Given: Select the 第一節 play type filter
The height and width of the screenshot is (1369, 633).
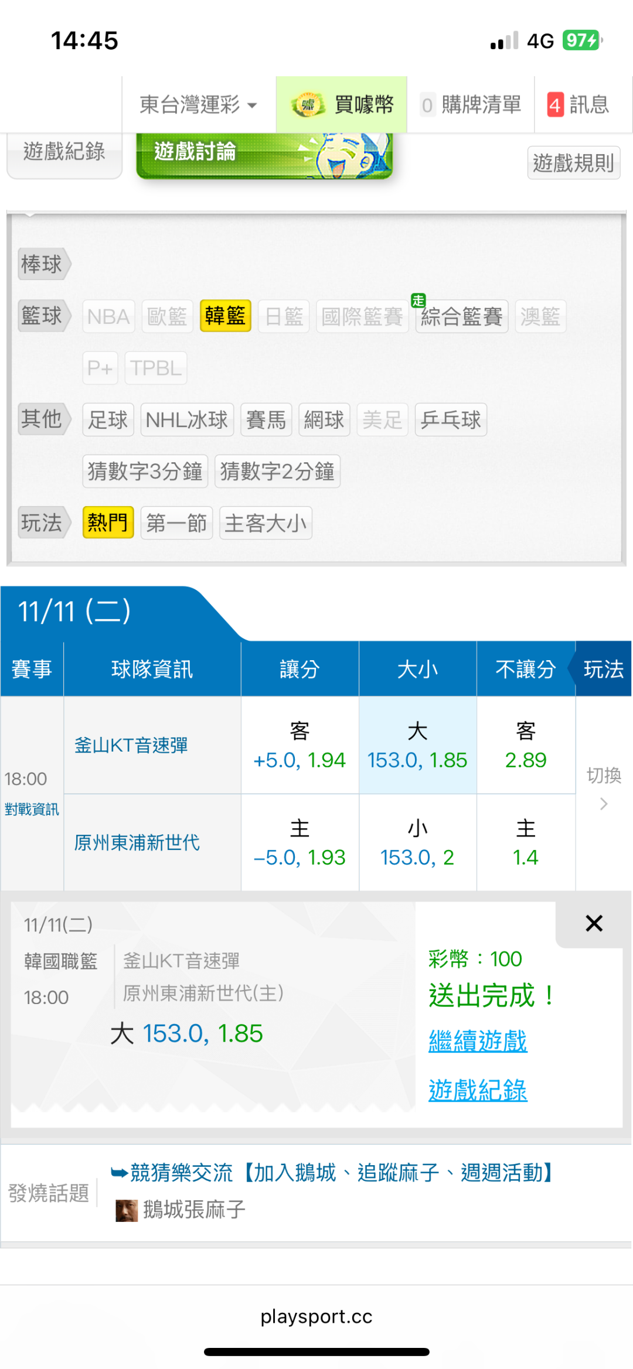Looking at the screenshot, I should coord(176,523).
